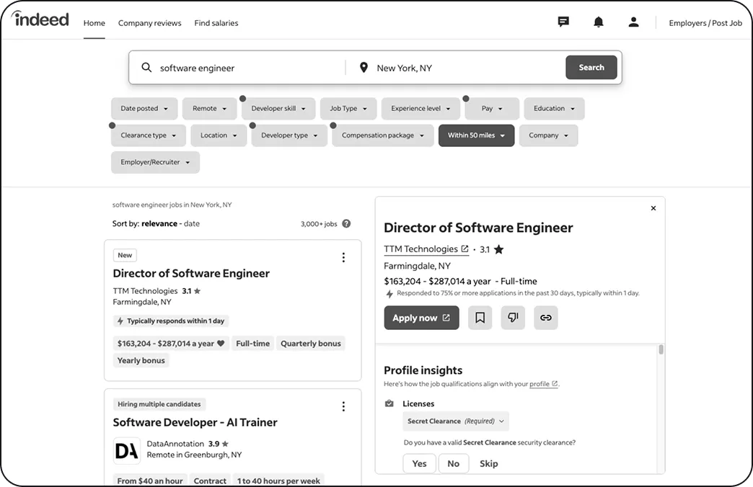Click the Contract tag on AI Trainer card
The height and width of the screenshot is (487, 753).
pos(210,481)
